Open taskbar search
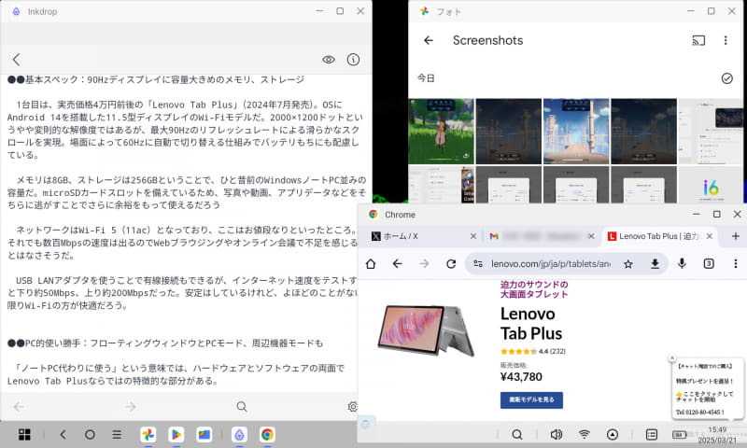The width and height of the screenshot is (747, 448). coord(517,434)
